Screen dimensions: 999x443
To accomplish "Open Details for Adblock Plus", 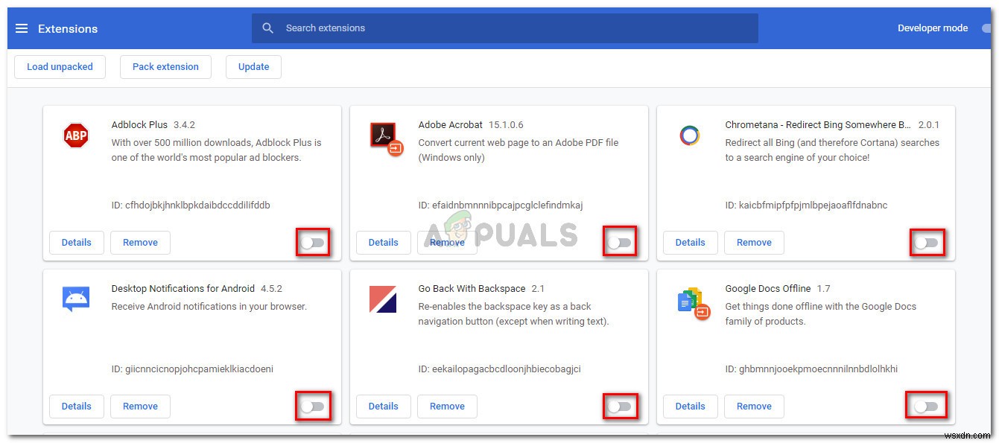I will (x=76, y=242).
